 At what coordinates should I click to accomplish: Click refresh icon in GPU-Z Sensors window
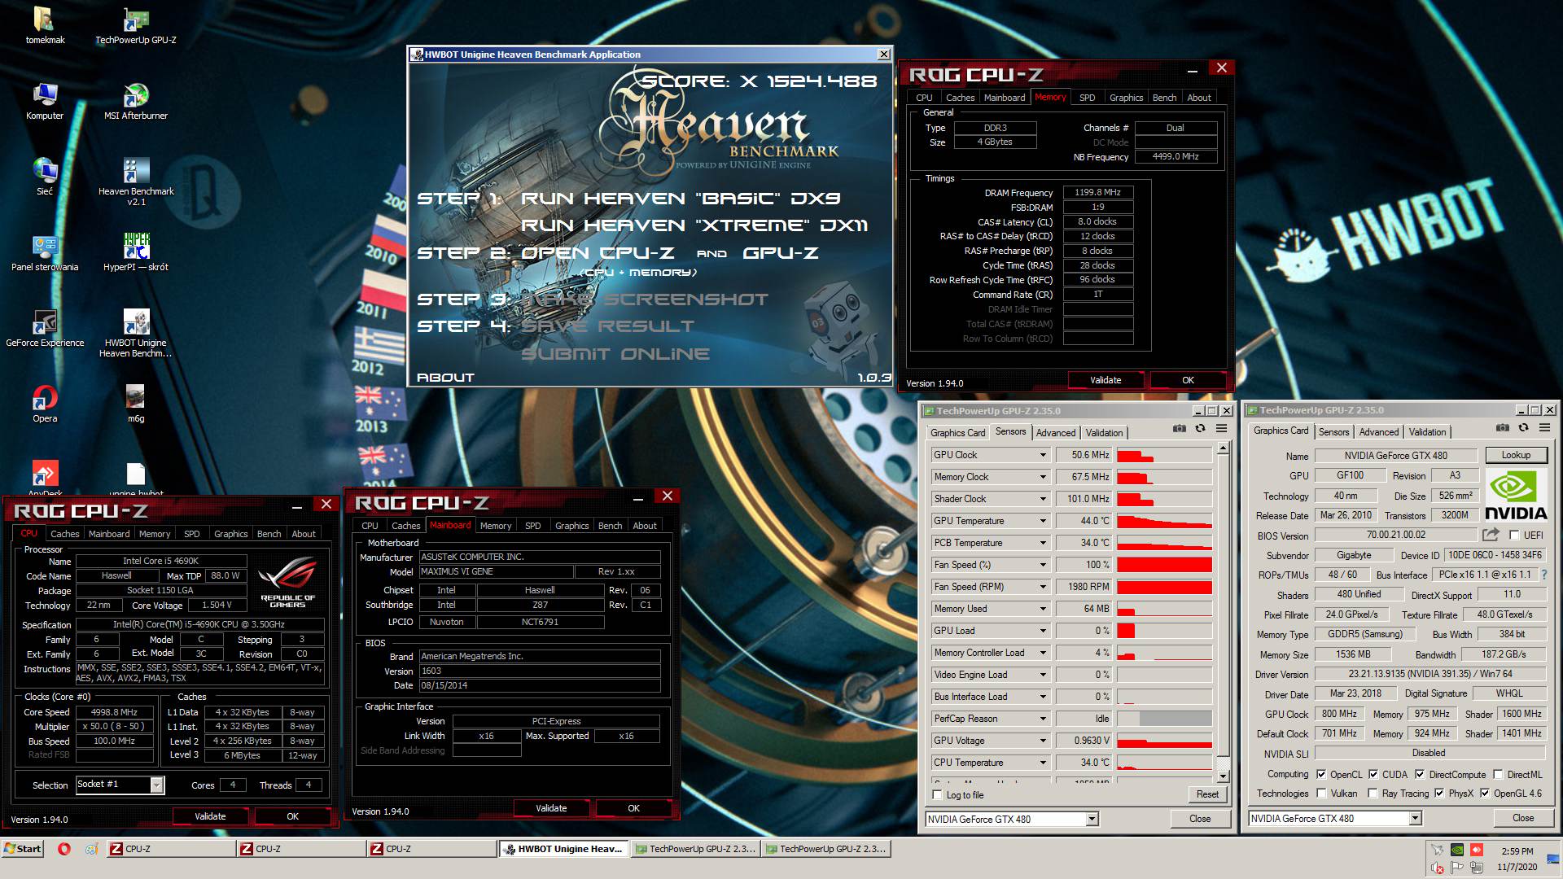pyautogui.click(x=1200, y=429)
